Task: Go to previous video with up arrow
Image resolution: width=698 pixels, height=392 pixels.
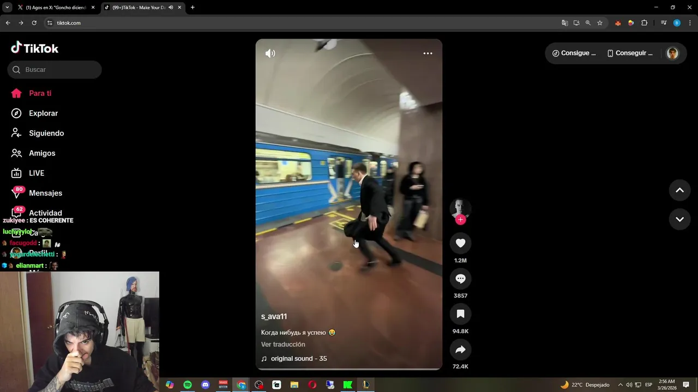Action: (x=679, y=190)
